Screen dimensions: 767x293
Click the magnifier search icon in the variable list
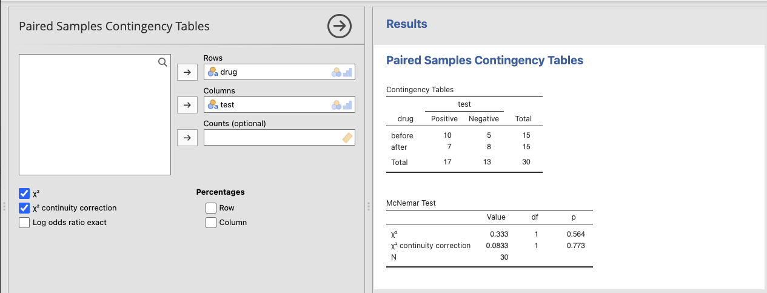pos(162,62)
